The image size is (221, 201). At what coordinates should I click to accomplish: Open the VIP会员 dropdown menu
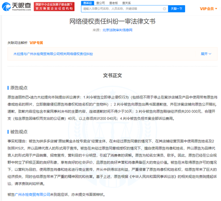(208, 8)
